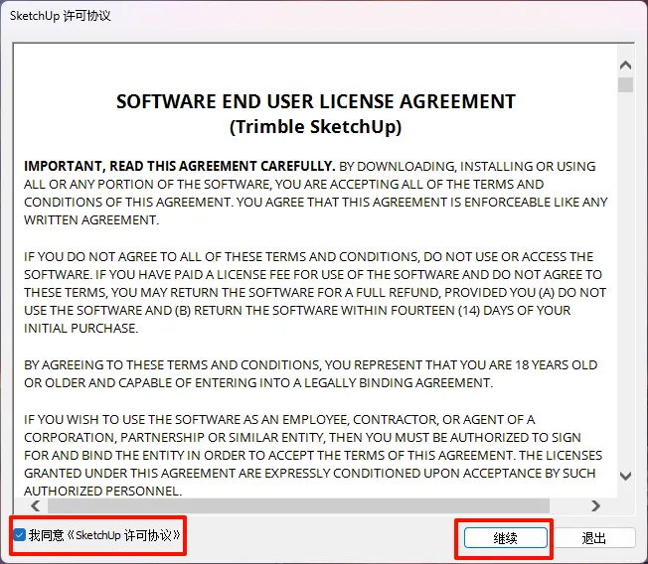Viewport: 648px width, 564px height.
Task: Click the 退出 button
Action: pos(594,538)
